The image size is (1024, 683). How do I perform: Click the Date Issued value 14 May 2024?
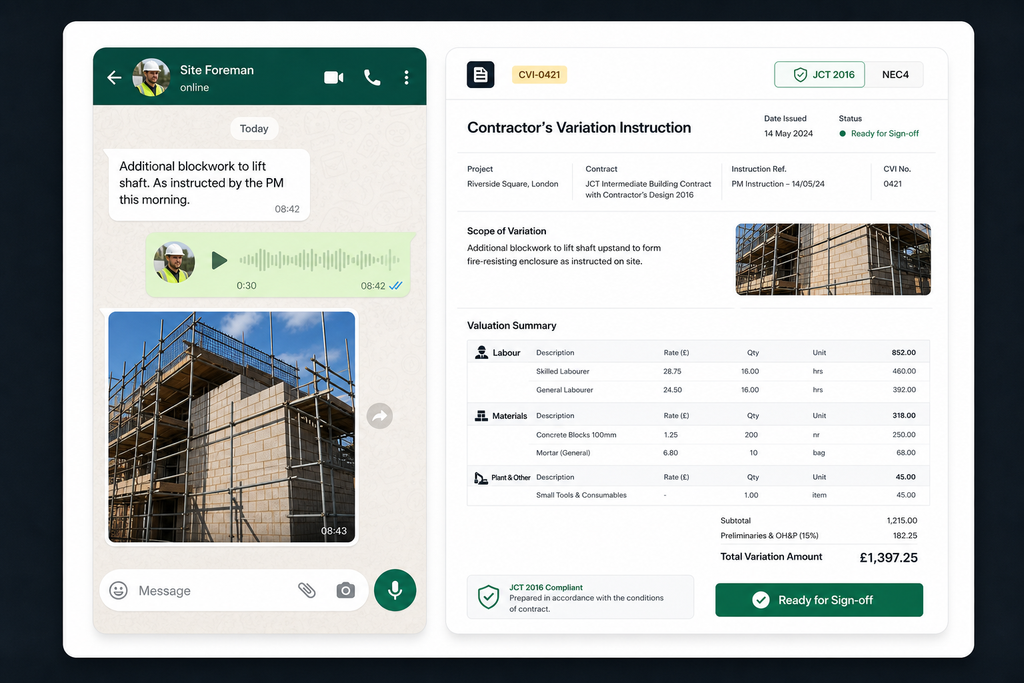click(788, 133)
